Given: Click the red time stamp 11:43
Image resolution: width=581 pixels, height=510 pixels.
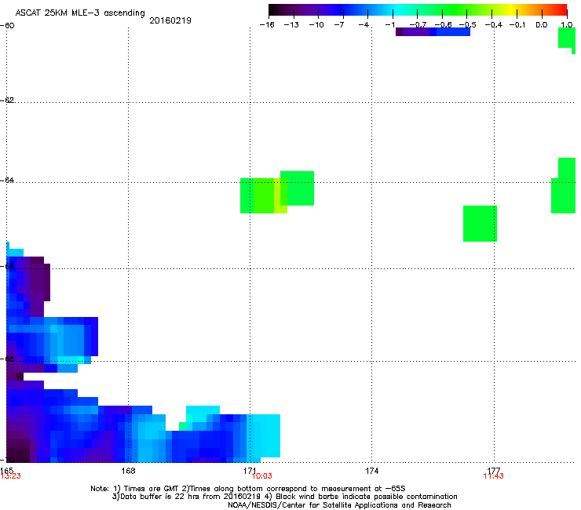Looking at the screenshot, I should tap(494, 476).
